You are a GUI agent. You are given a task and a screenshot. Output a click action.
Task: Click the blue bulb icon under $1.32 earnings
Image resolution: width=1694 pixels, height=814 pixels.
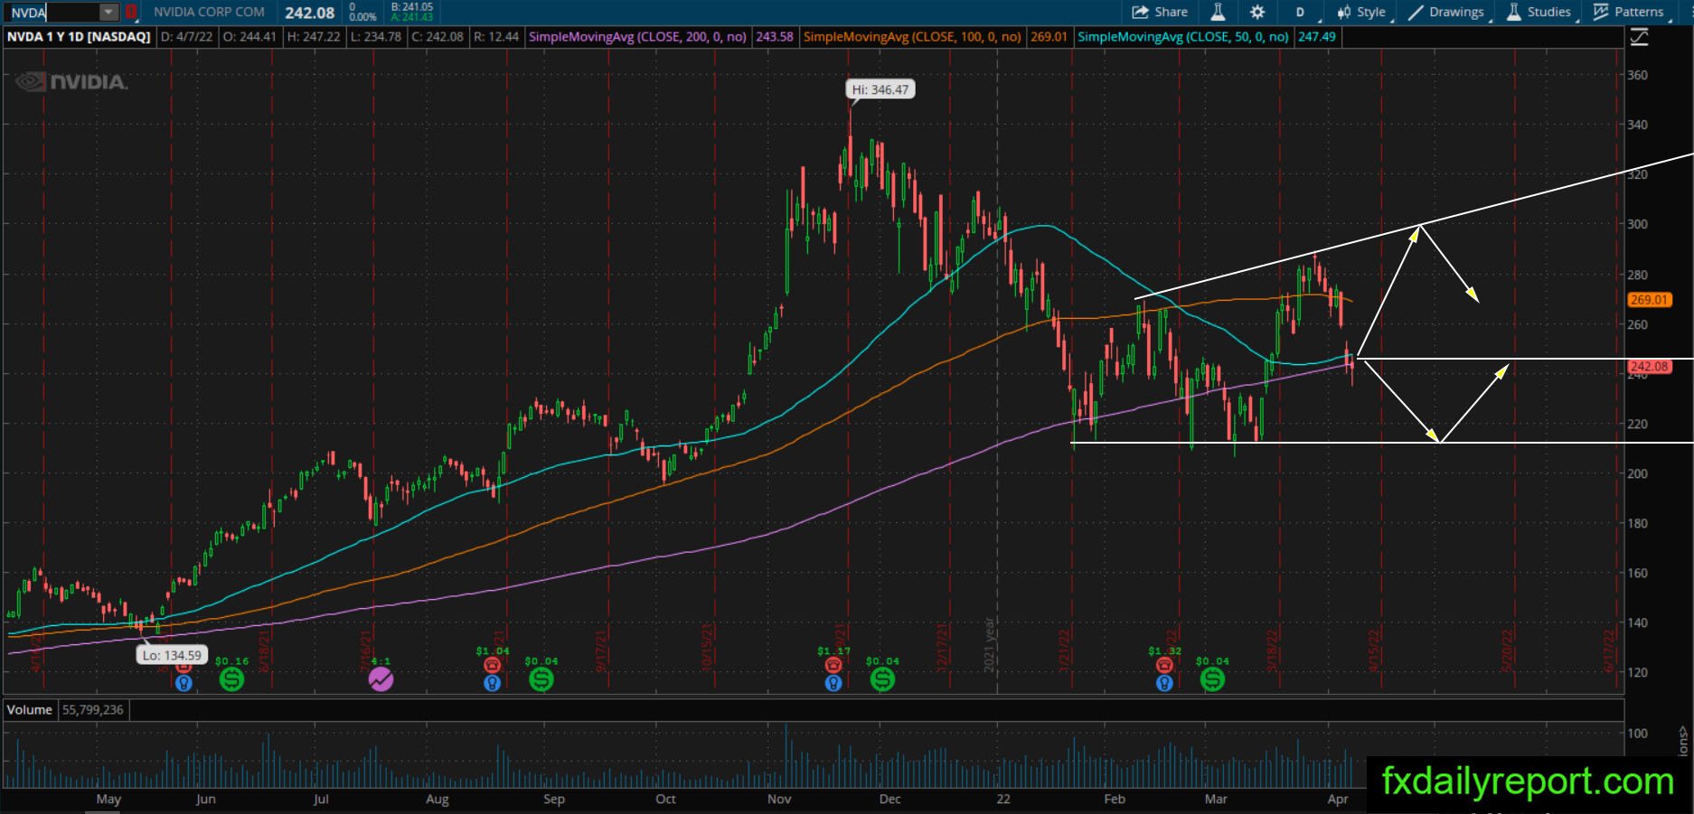[1164, 683]
